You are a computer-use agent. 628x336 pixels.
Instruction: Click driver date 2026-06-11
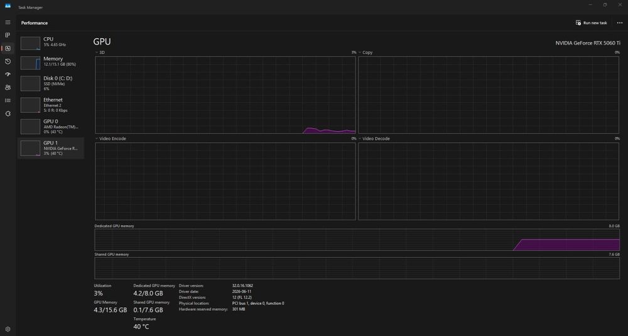[x=241, y=291]
